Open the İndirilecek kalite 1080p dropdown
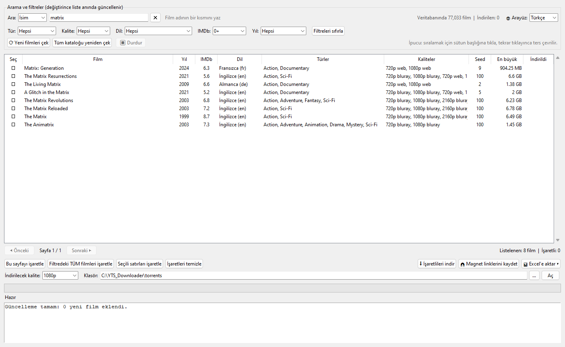 pyautogui.click(x=60, y=276)
